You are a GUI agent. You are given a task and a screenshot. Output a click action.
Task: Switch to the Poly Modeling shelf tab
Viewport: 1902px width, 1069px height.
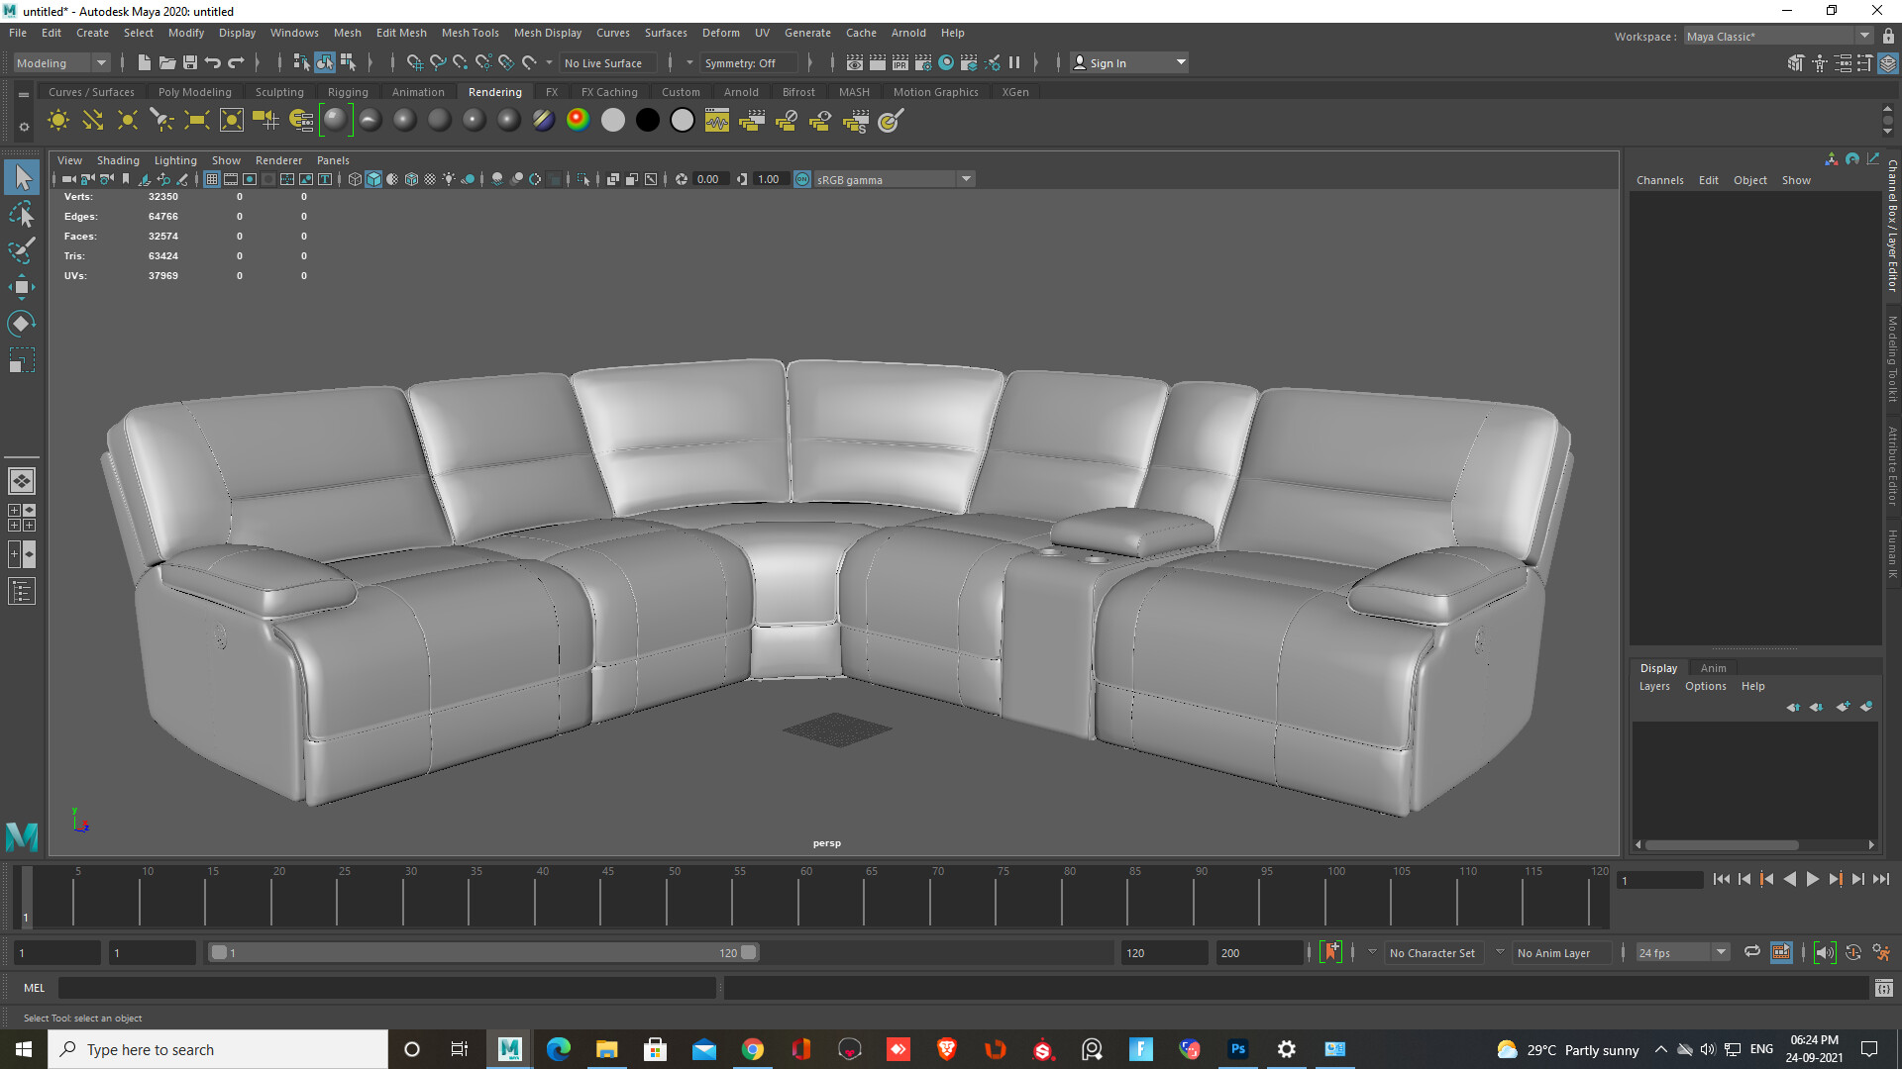pyautogui.click(x=195, y=91)
